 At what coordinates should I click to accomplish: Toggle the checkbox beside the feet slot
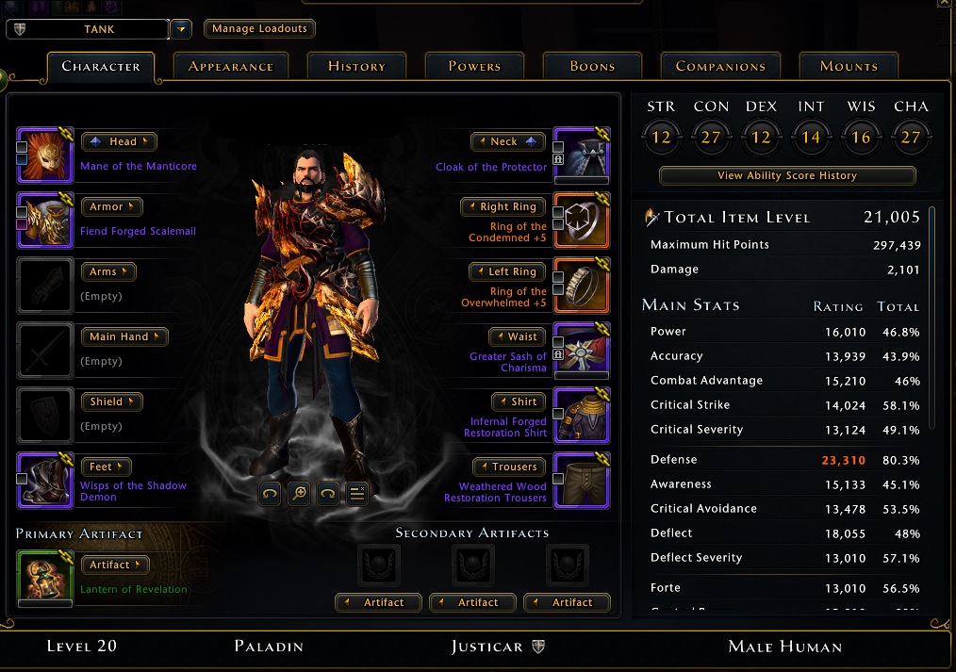[22, 479]
